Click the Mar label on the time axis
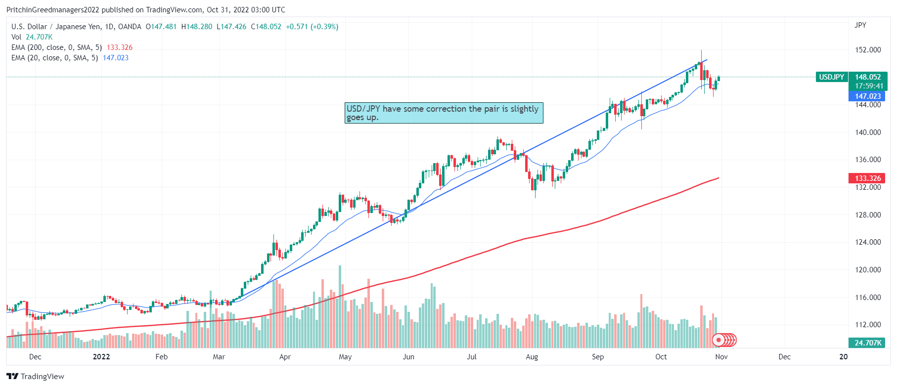The image size is (897, 387). coord(219,356)
